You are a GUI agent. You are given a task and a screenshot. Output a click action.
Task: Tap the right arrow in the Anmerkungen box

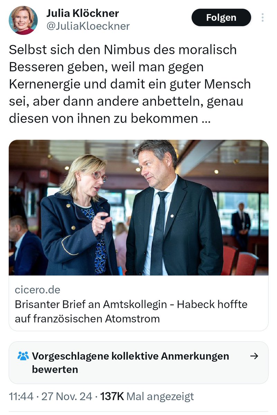(x=254, y=356)
